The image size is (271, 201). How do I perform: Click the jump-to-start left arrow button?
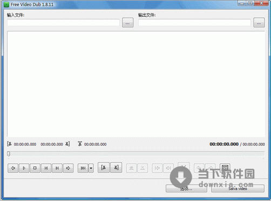click(x=13, y=168)
